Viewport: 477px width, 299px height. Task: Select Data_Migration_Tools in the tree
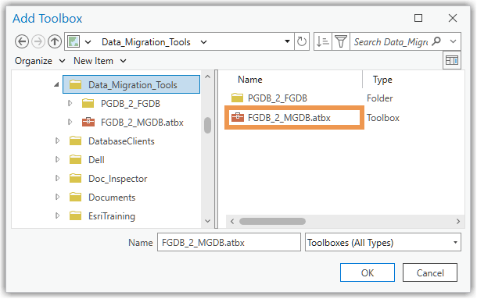coord(131,85)
